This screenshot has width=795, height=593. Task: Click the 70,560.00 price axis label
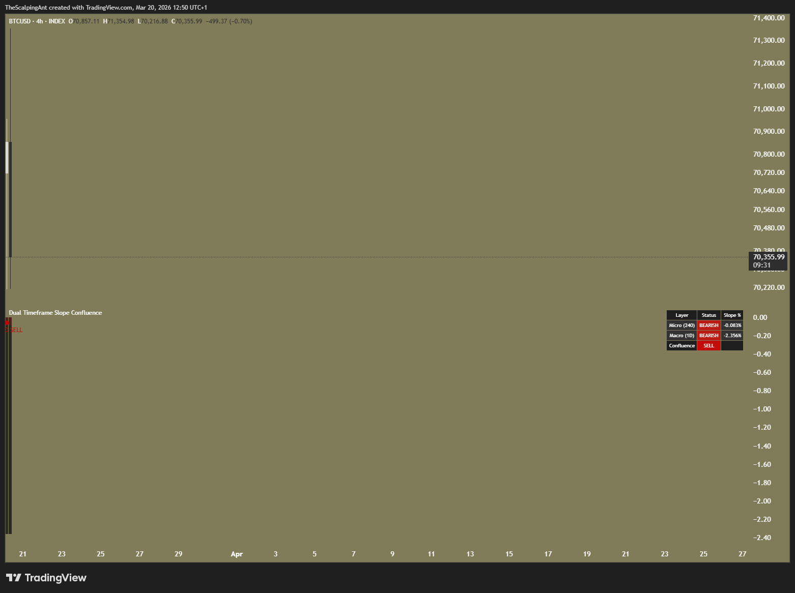pyautogui.click(x=769, y=210)
